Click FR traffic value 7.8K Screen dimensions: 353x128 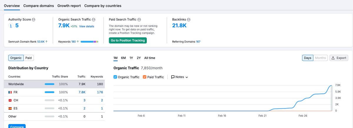click(x=82, y=92)
